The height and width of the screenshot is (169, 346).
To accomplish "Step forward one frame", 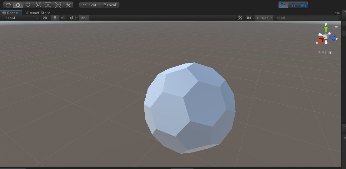I will click(x=303, y=5).
